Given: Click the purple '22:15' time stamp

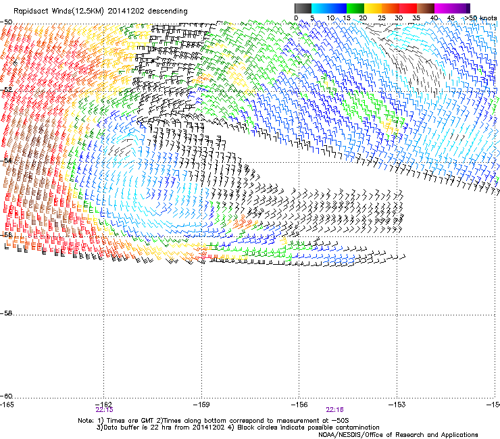Looking at the screenshot, I should tap(104, 410).
